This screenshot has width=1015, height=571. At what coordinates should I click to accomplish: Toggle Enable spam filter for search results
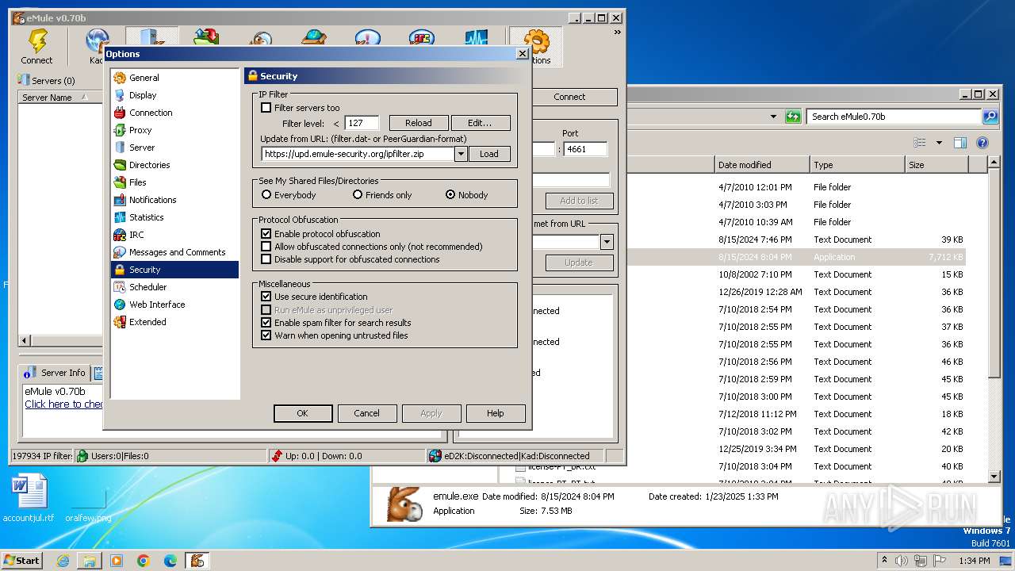(266, 323)
